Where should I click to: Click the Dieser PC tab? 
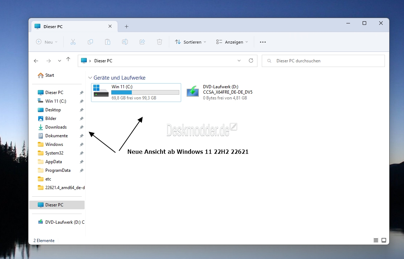[74, 26]
